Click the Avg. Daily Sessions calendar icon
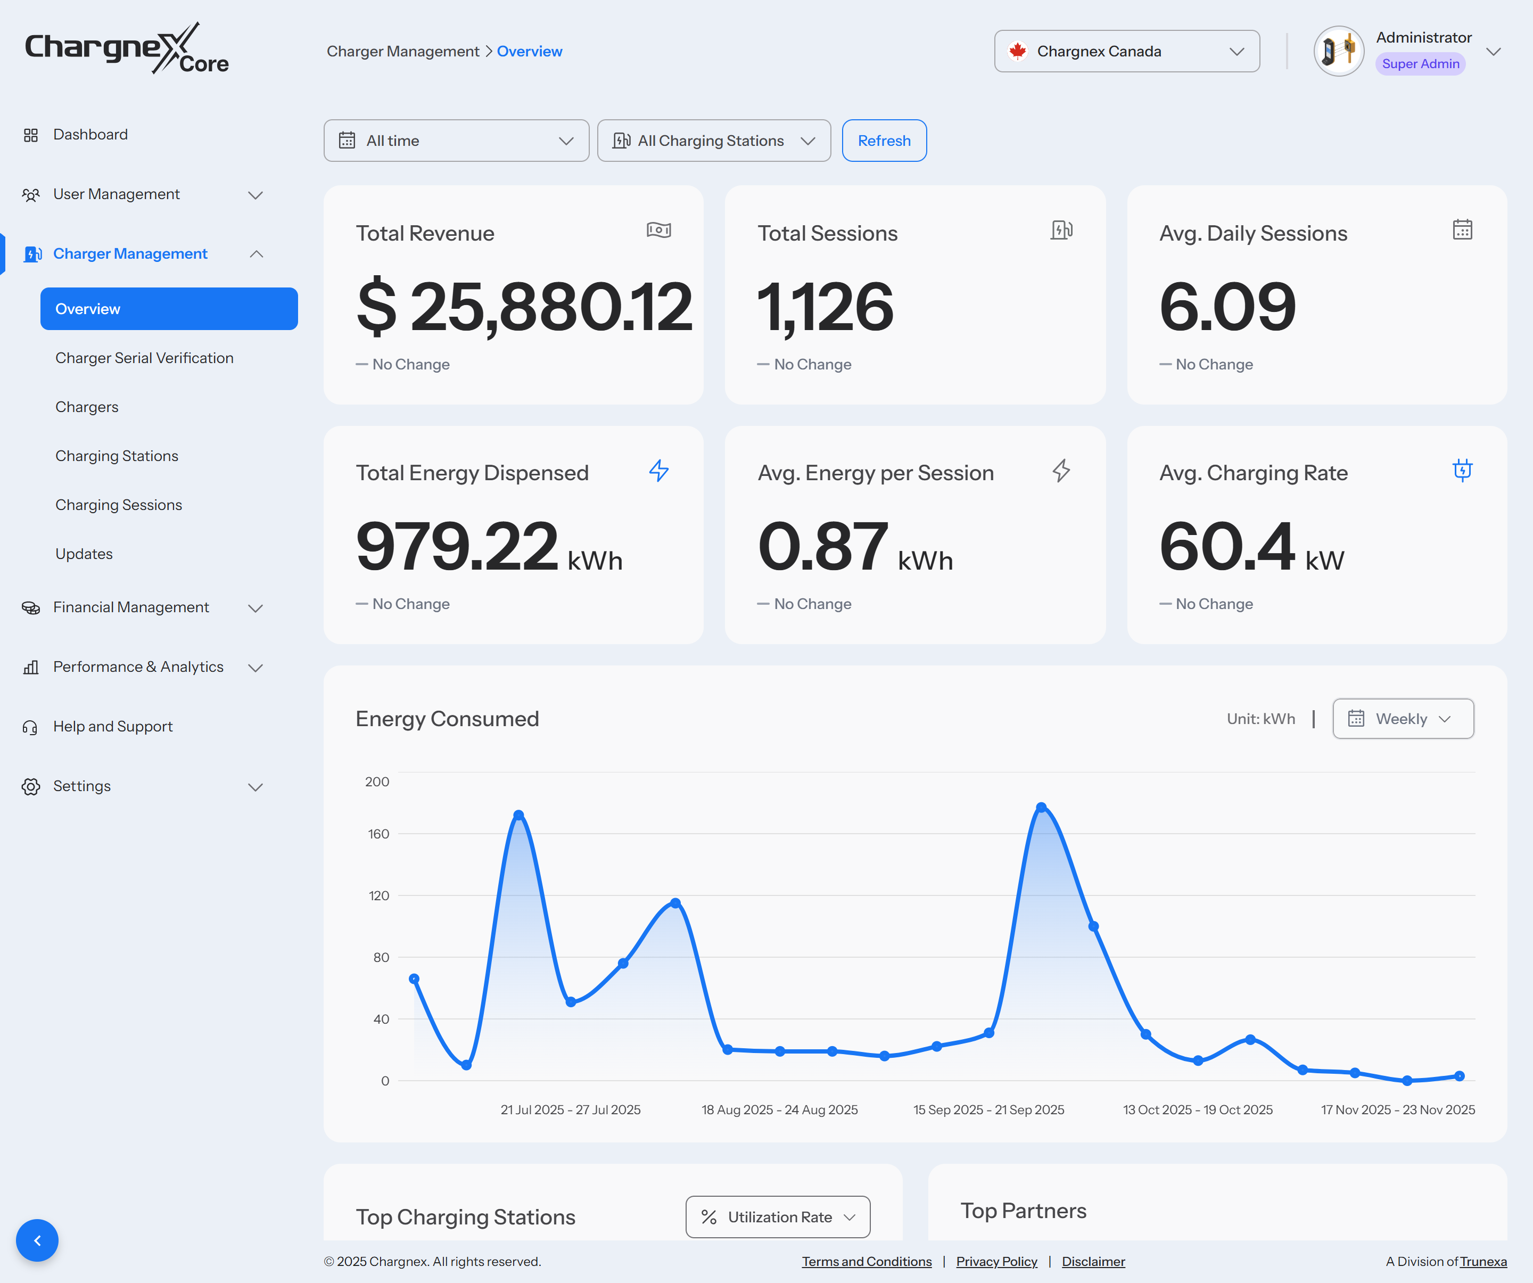The width and height of the screenshot is (1533, 1283). click(1462, 230)
